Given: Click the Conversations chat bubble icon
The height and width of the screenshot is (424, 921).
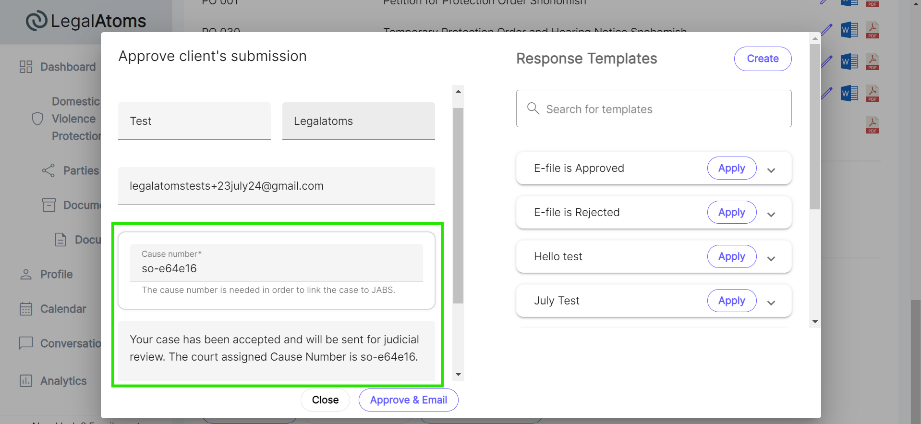Looking at the screenshot, I should pos(26,343).
